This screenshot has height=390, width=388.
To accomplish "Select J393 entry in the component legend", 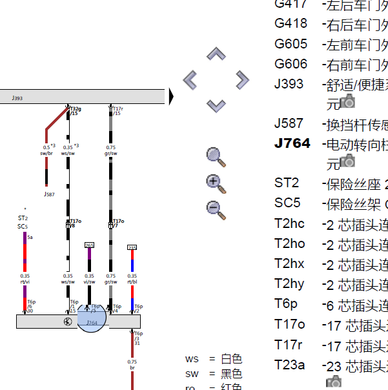I will [331, 94].
